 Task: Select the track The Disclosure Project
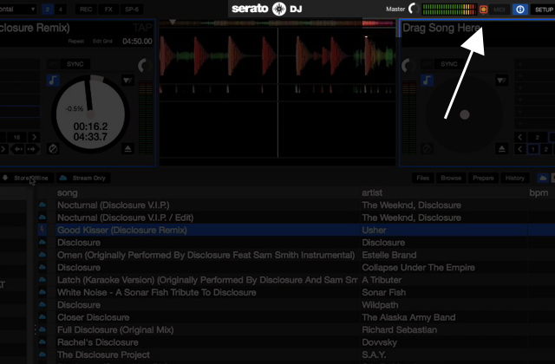click(103, 354)
